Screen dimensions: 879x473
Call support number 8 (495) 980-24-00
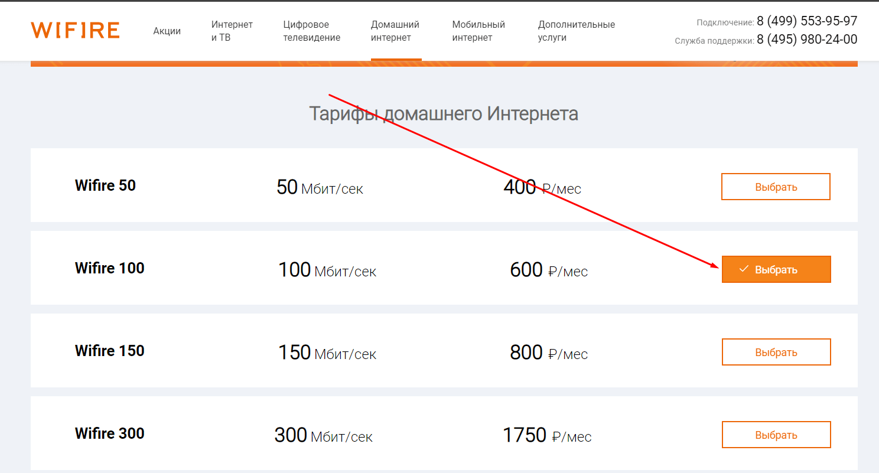click(x=807, y=40)
